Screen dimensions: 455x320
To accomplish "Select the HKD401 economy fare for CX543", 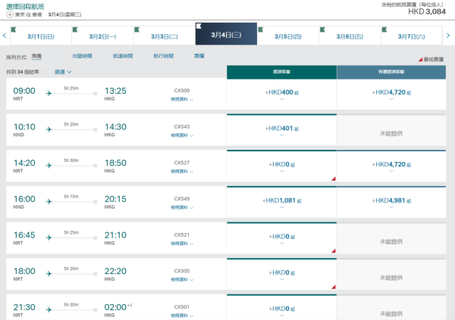I will [281, 130].
